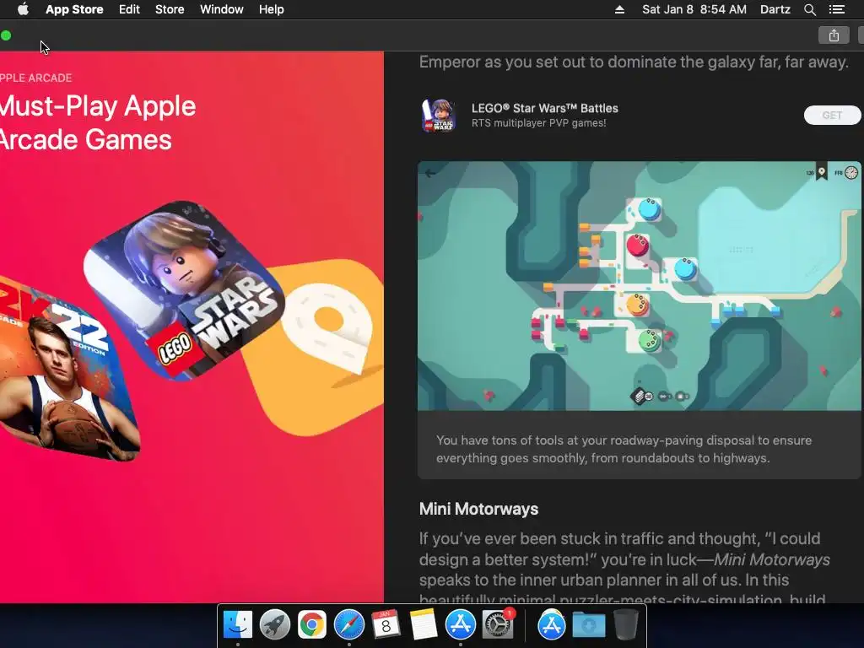Open the App Store menu
The image size is (864, 648).
click(x=74, y=9)
